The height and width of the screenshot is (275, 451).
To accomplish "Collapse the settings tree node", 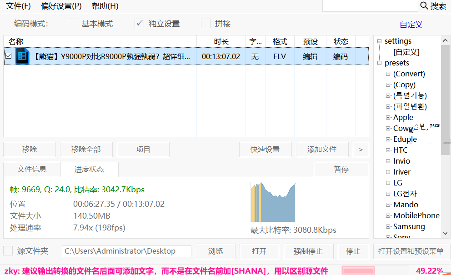I will pos(379,41).
